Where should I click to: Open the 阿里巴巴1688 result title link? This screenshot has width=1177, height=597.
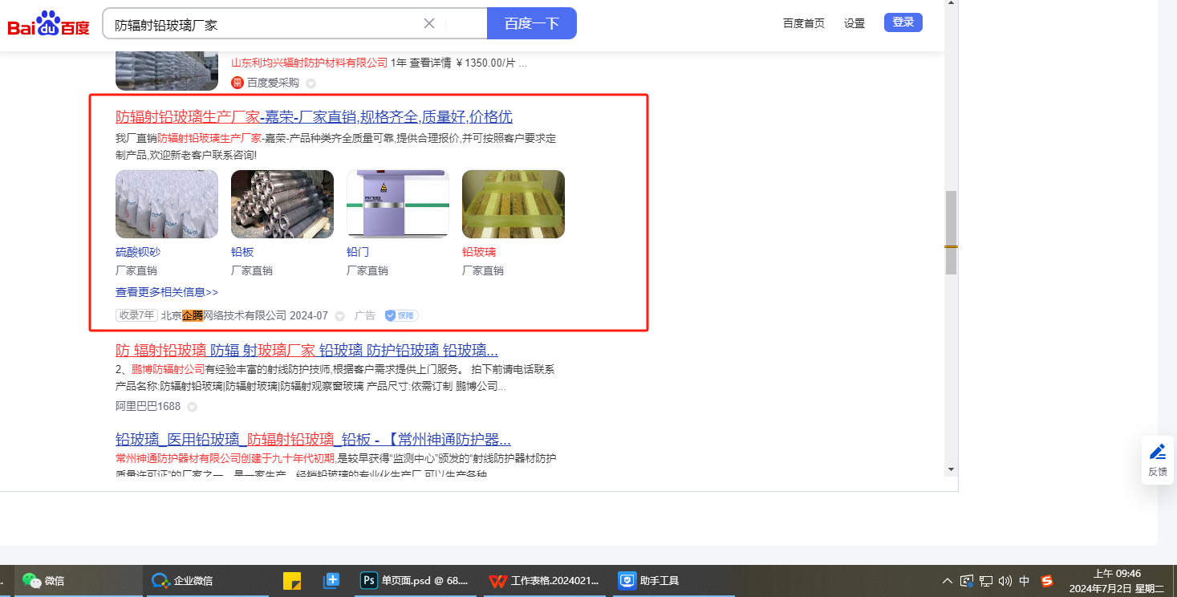(307, 351)
